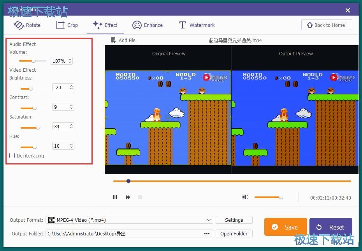Click the Back to Home button
362x251 pixels.
(x=327, y=25)
